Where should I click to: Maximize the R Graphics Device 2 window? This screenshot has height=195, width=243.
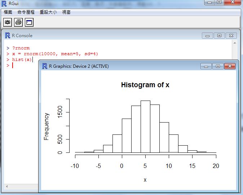click(x=218, y=66)
